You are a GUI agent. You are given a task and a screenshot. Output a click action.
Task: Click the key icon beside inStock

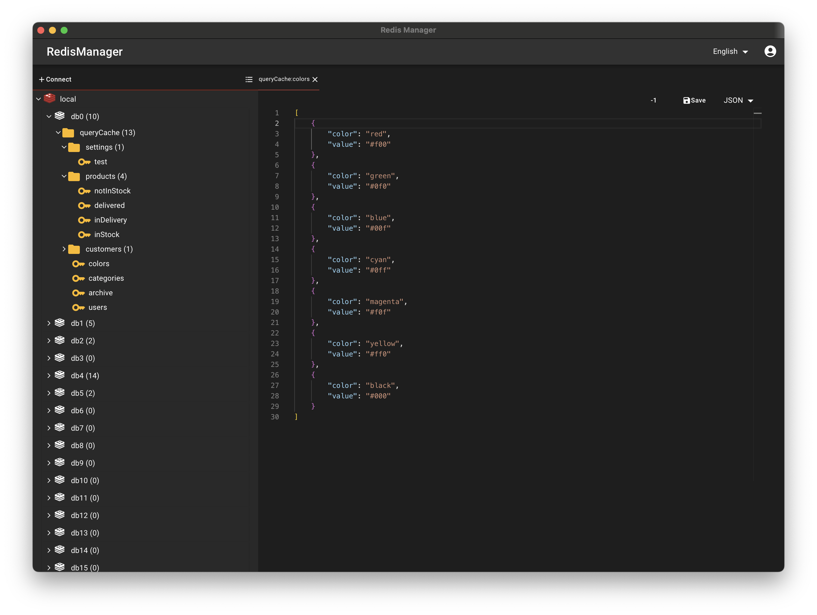pyautogui.click(x=84, y=234)
